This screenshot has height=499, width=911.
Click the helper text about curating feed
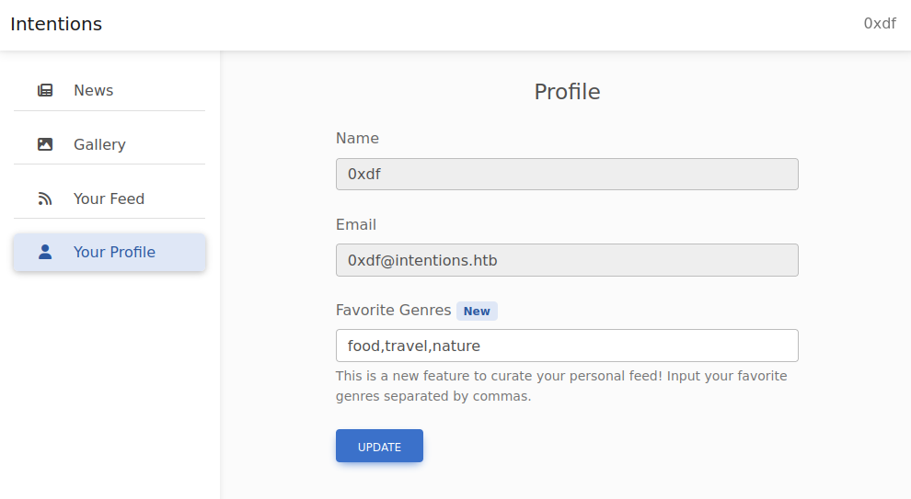[x=560, y=386]
